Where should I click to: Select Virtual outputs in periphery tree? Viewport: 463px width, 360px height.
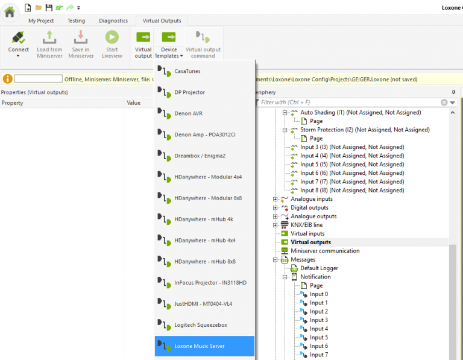tap(310, 242)
